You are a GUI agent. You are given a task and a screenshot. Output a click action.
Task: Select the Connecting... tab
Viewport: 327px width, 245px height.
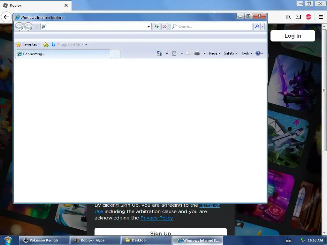(63, 54)
